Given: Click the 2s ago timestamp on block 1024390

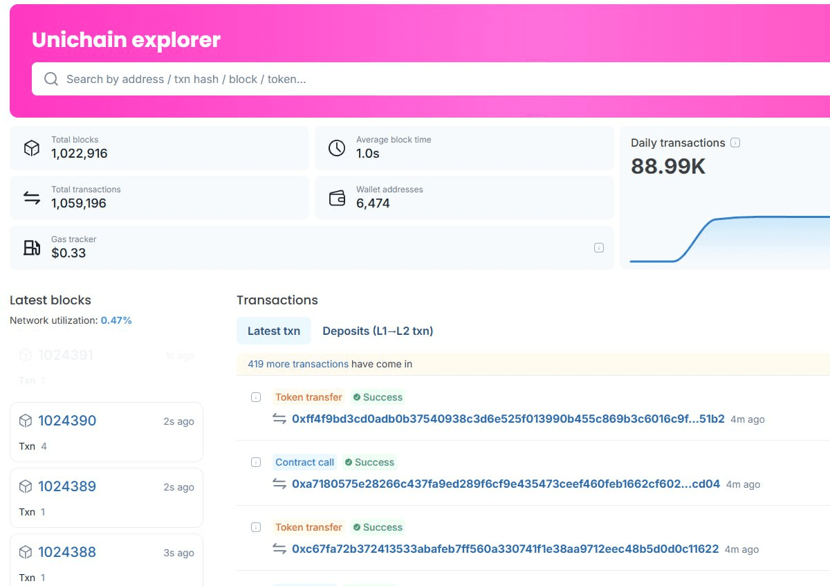Looking at the screenshot, I should (179, 421).
